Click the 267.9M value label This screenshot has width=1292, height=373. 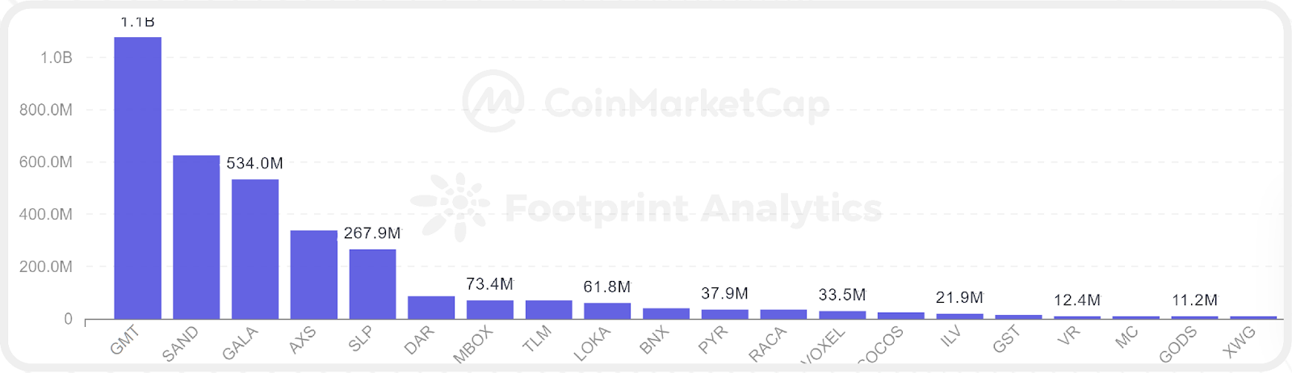click(372, 233)
